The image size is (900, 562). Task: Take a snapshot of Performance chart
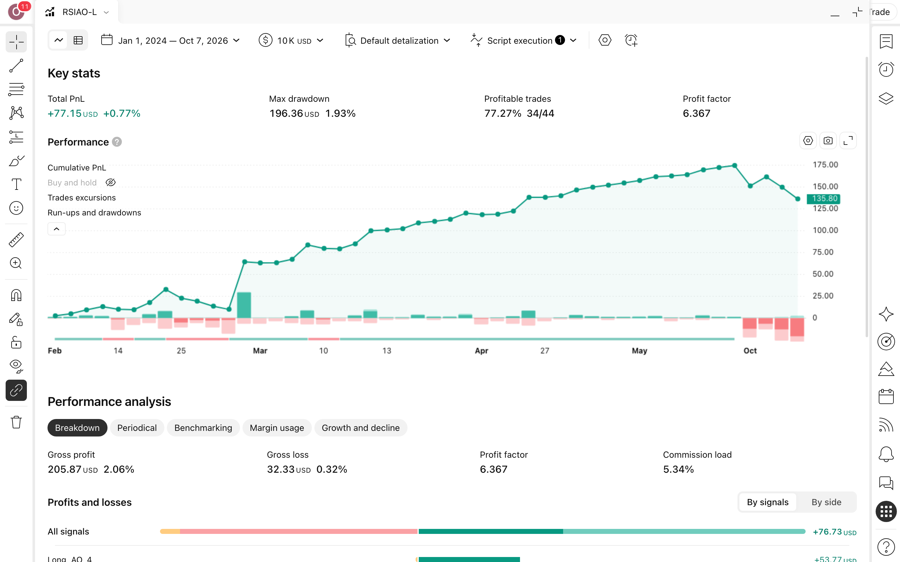coord(828,140)
